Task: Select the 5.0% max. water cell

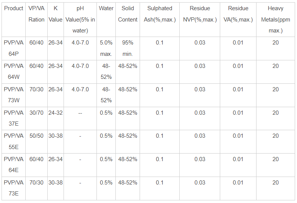Action: [106, 48]
